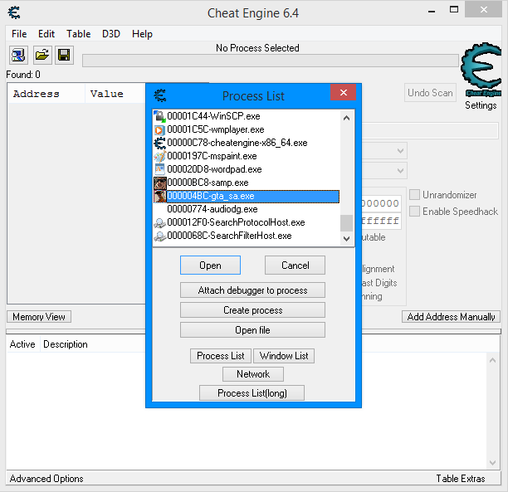
Task: Click the process list scrollbar thumb
Action: click(x=346, y=223)
